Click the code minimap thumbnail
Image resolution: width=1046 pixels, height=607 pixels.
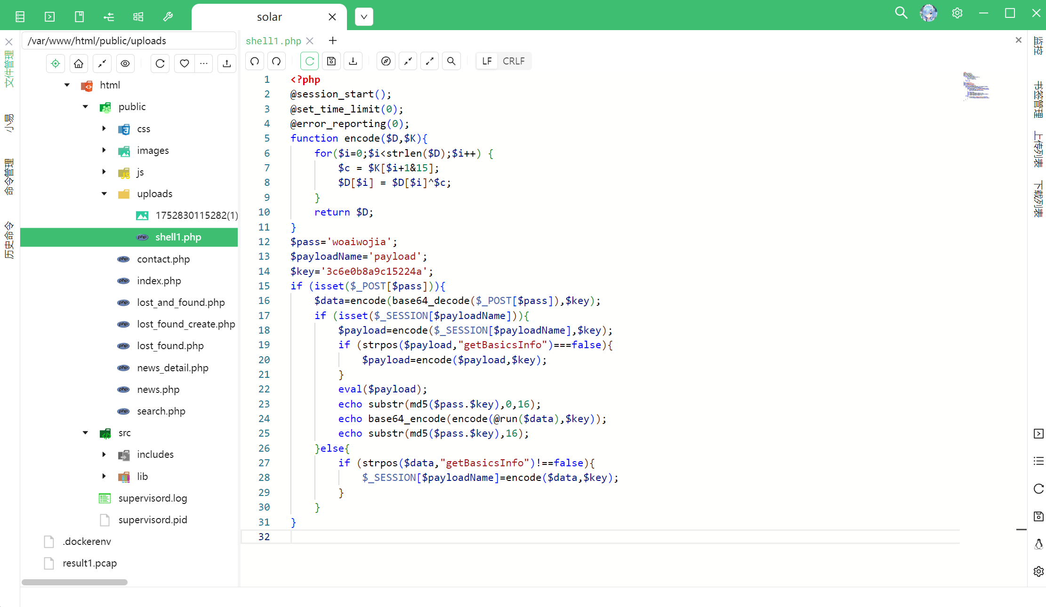coord(976,86)
